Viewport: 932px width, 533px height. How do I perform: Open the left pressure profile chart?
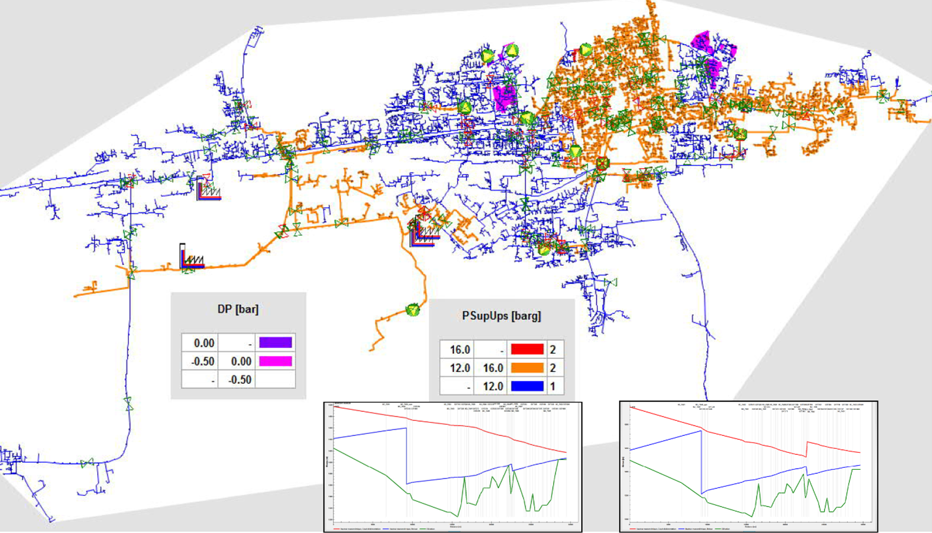pos(453,466)
